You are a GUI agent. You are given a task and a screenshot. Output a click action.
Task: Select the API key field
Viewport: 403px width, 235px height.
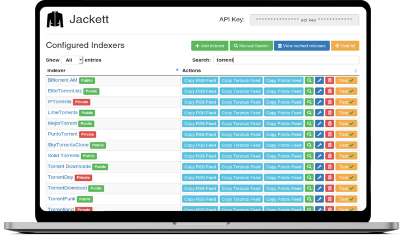click(304, 20)
